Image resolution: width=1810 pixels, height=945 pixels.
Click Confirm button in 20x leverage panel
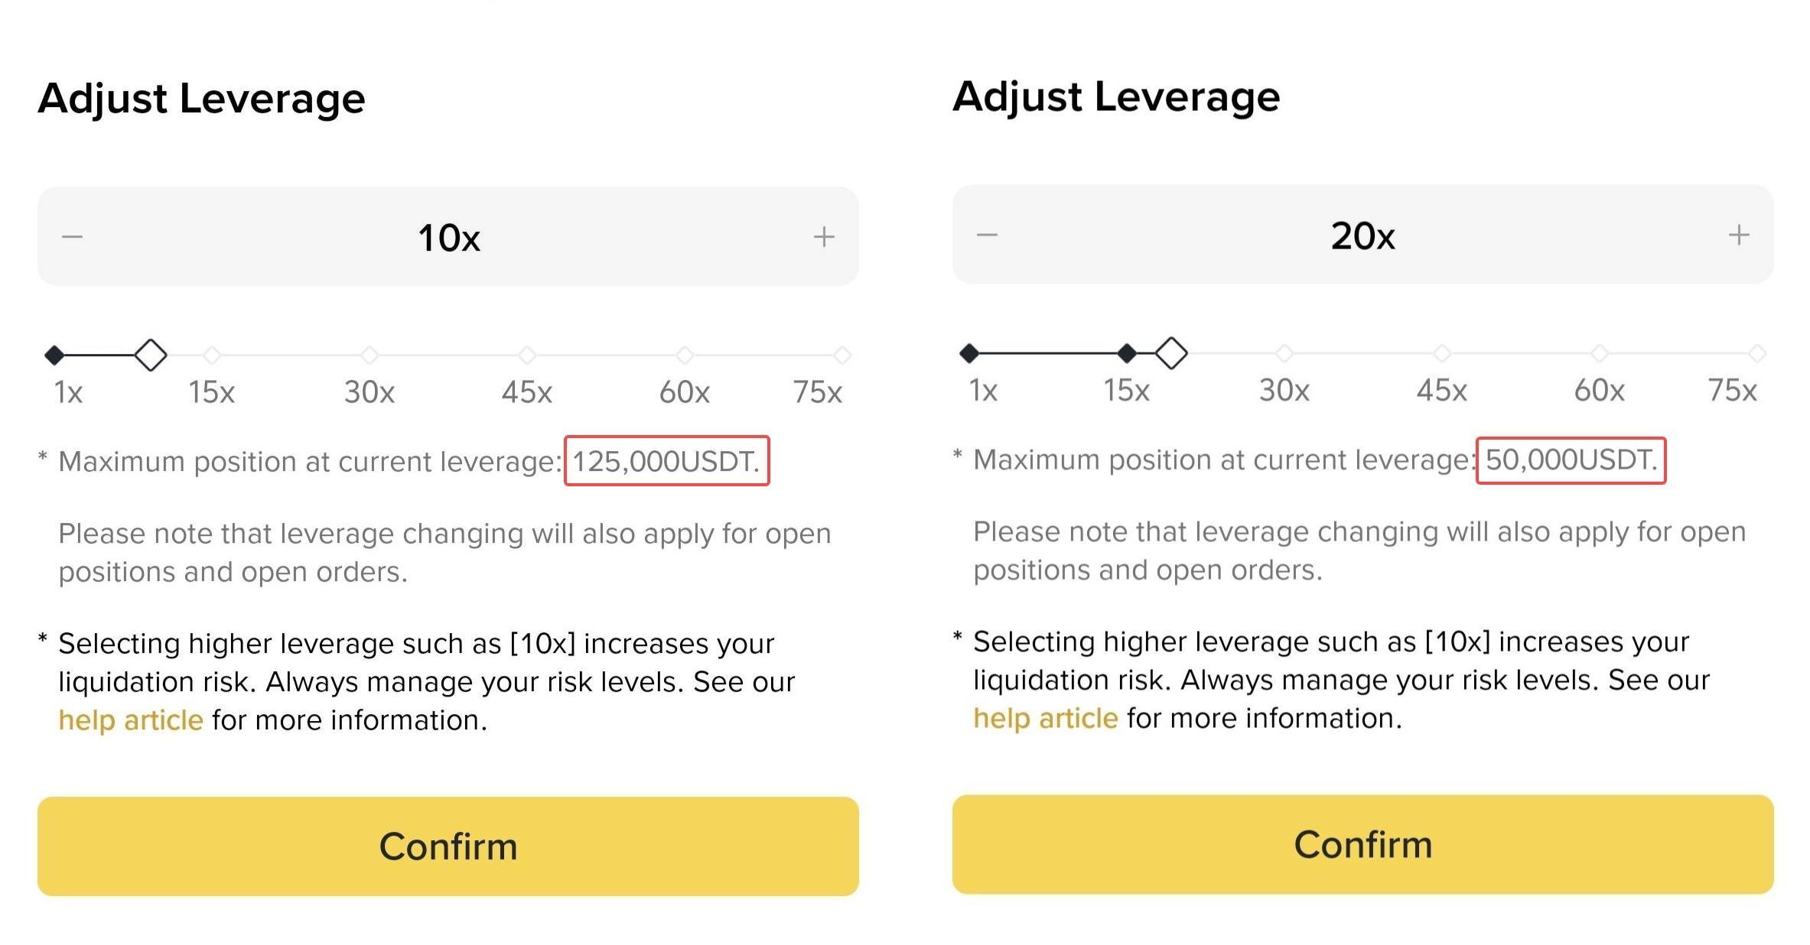pos(1362,844)
